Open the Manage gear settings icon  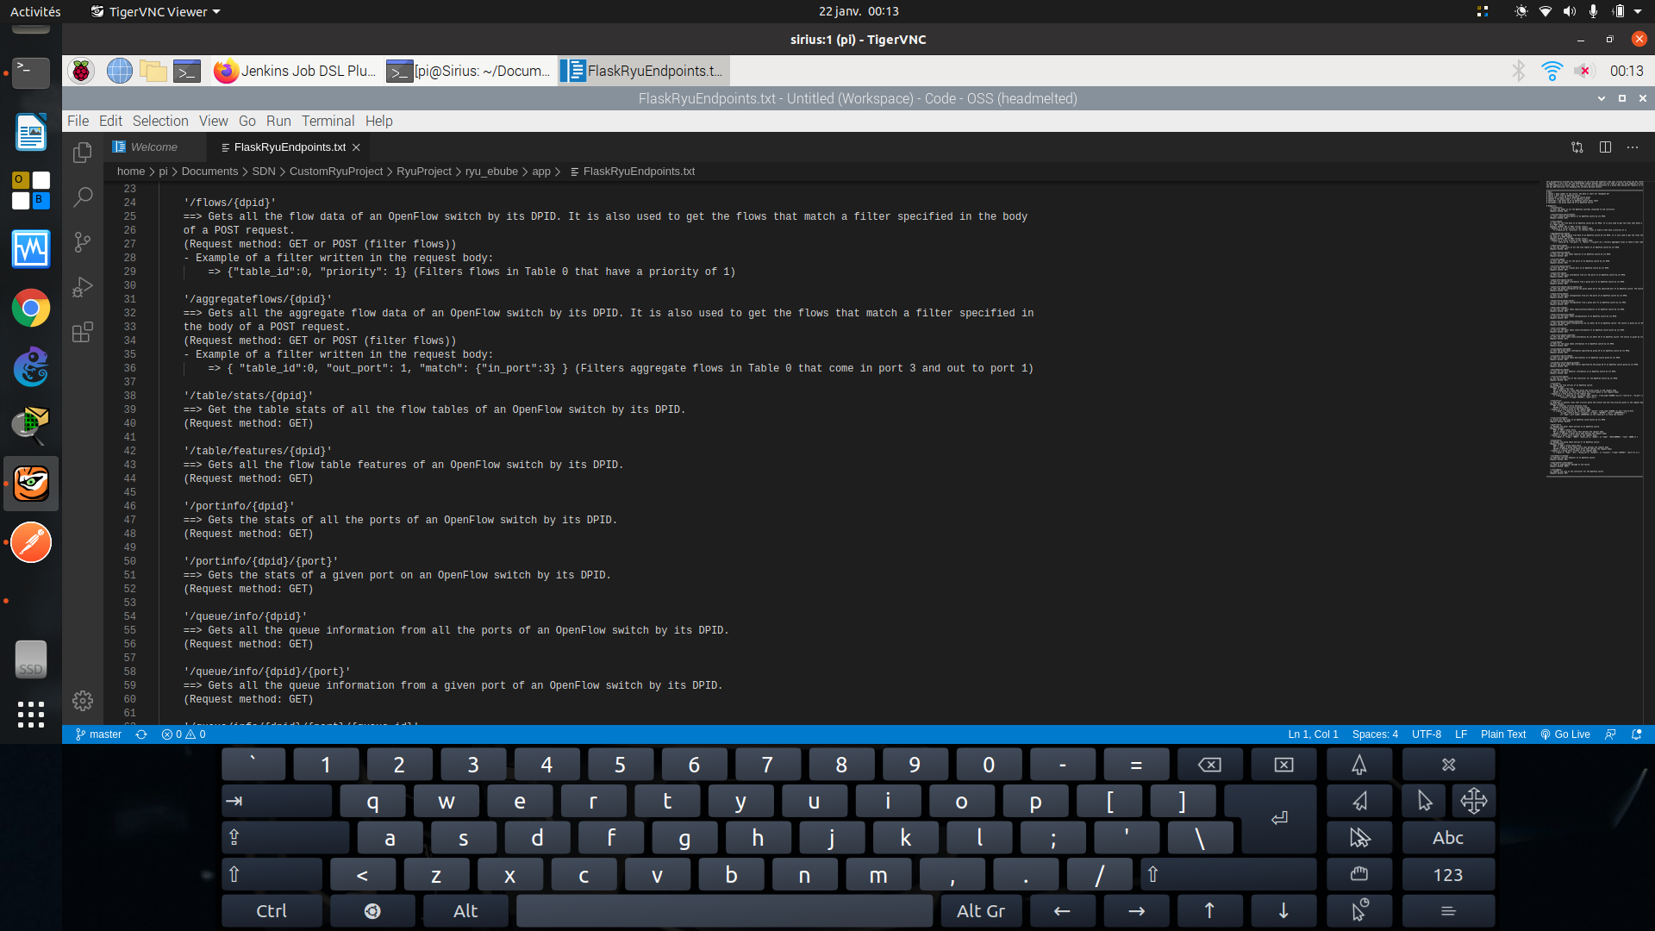[x=83, y=701]
